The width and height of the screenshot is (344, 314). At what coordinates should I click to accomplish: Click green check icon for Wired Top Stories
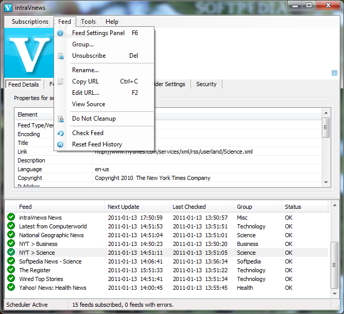click(11, 278)
